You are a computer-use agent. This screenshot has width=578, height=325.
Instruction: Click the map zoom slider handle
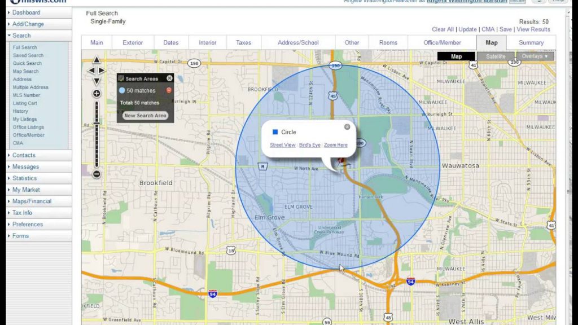tap(97, 122)
